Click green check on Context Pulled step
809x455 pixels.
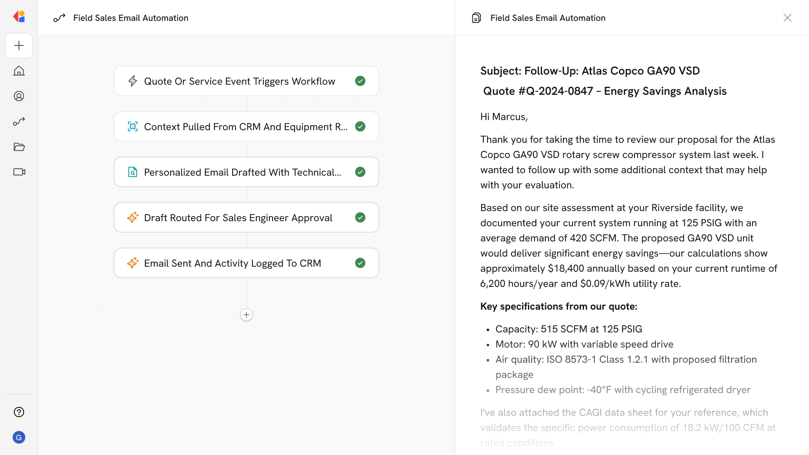point(360,126)
